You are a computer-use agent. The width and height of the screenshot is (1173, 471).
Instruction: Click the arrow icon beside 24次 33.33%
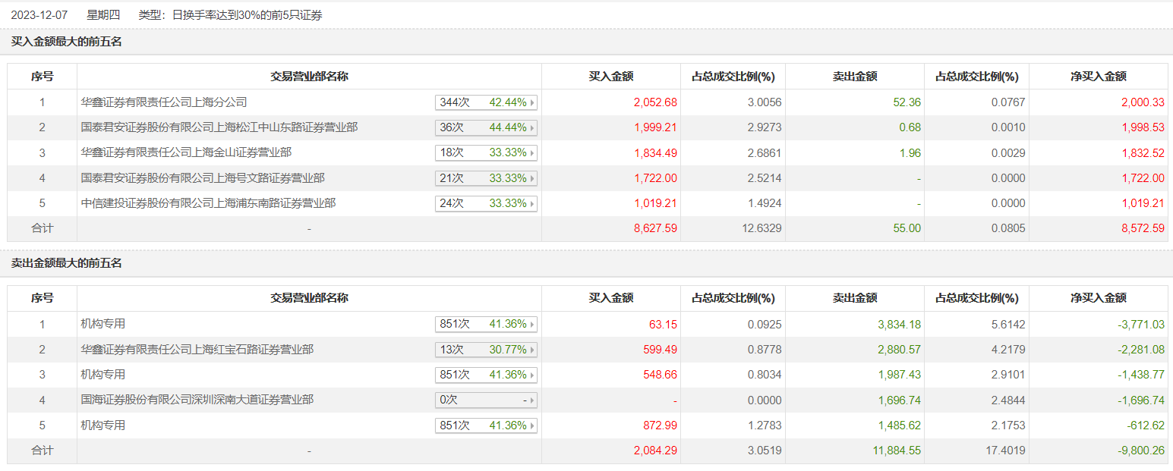[532, 203]
